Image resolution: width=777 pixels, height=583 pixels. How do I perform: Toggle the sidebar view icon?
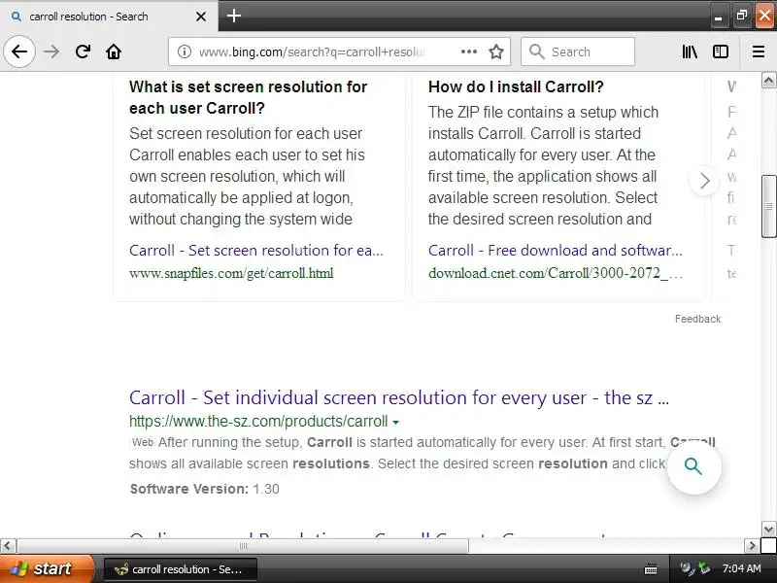[721, 51]
